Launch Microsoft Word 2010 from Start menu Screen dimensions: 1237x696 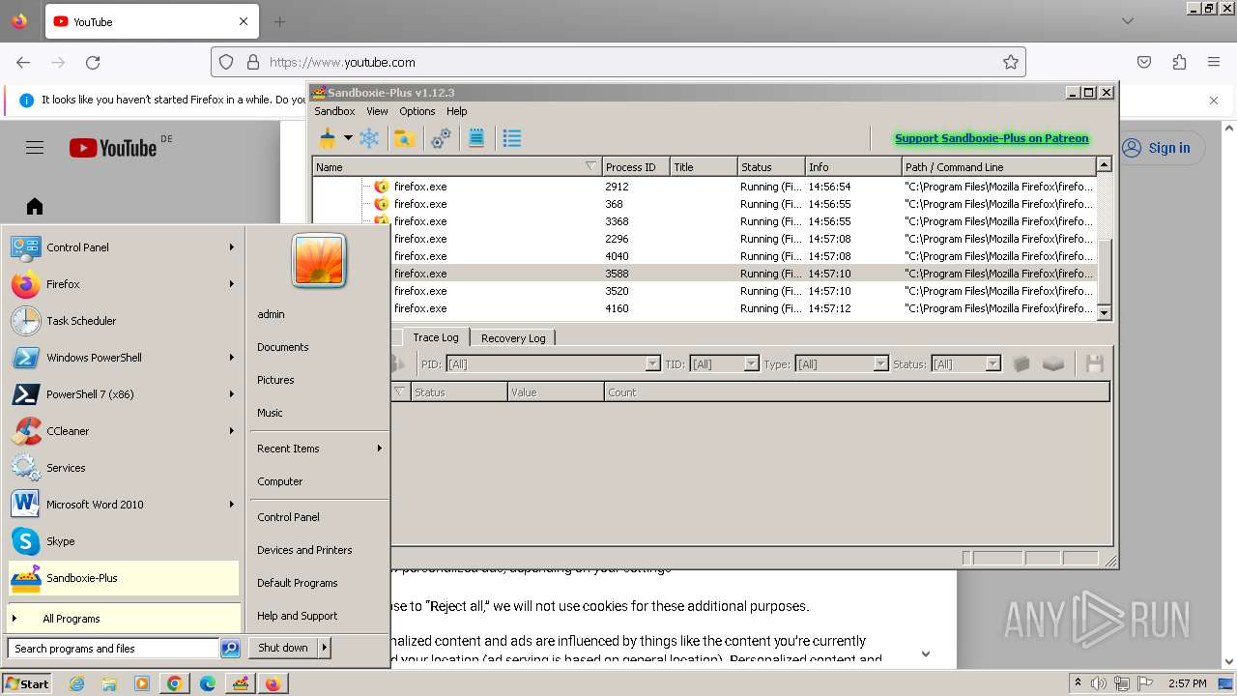pos(124,505)
